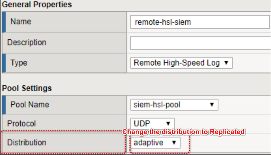Expand the Pool Name dropdown
The height and width of the screenshot is (155, 271).
coord(174,105)
